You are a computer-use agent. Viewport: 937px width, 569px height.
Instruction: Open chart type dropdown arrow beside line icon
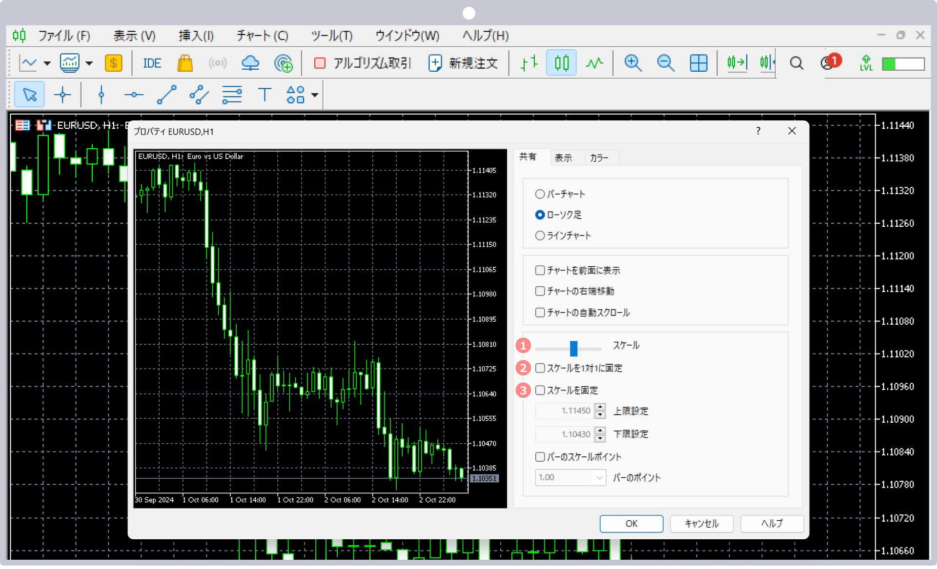click(47, 63)
